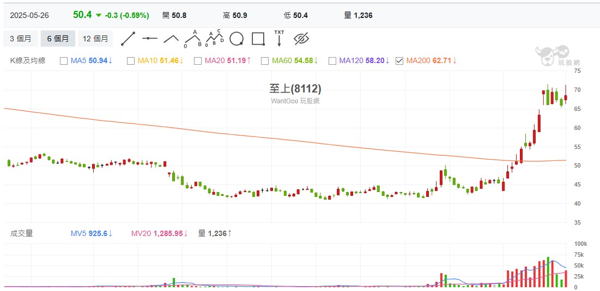Uncheck the MA200 moving average checkbox
This screenshot has width=600, height=291.
(x=399, y=61)
